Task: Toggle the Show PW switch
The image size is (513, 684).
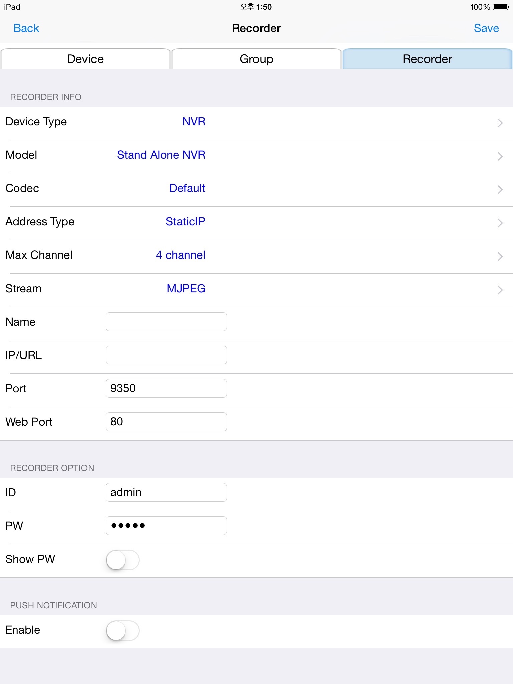Action: point(122,560)
